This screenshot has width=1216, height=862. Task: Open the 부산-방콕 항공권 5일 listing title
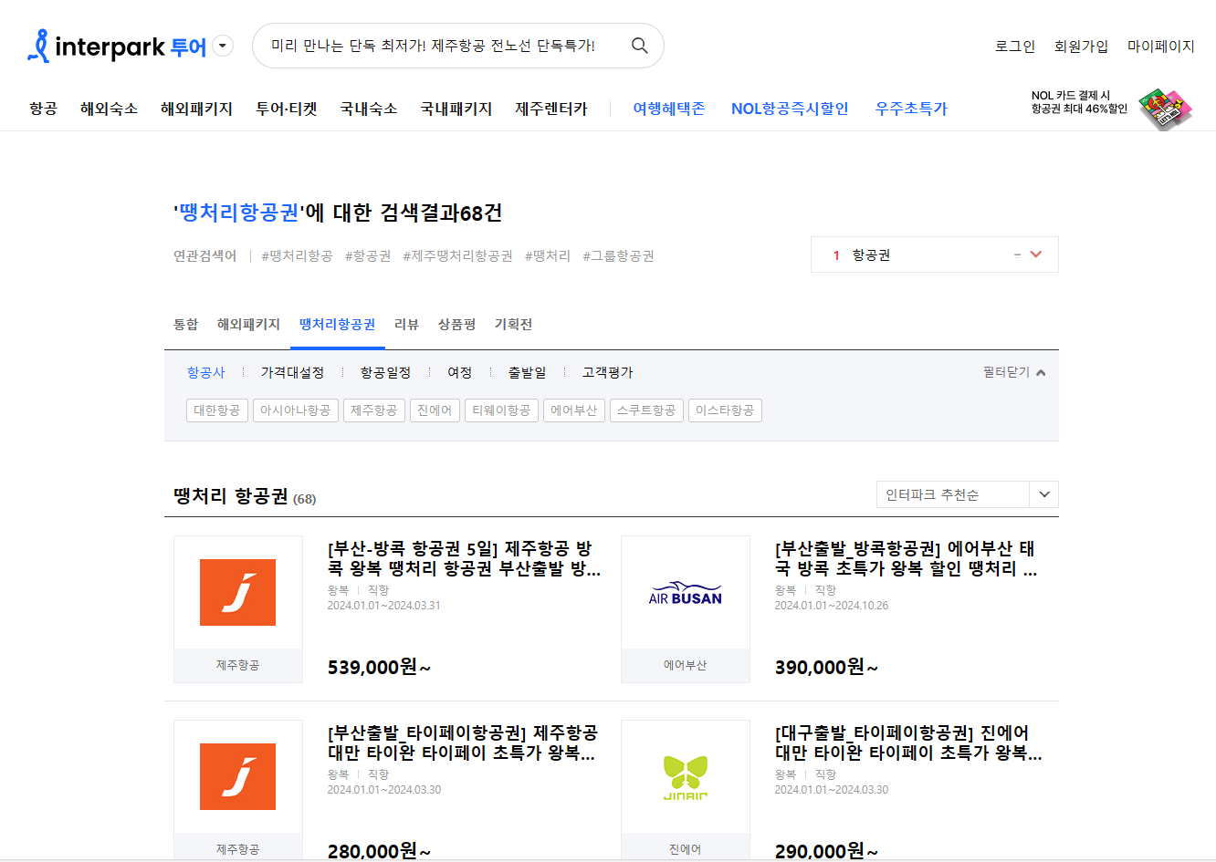point(464,558)
